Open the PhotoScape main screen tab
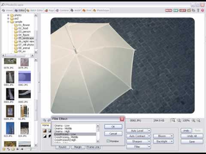This screenshot has height=154, width=206. tap(101, 10)
